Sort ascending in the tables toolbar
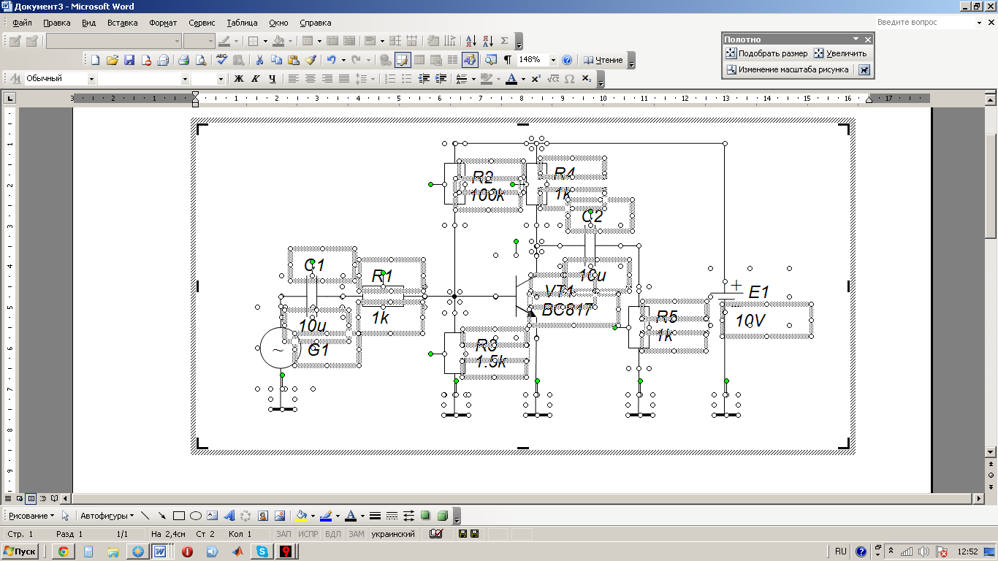This screenshot has height=561, width=998. (x=471, y=41)
